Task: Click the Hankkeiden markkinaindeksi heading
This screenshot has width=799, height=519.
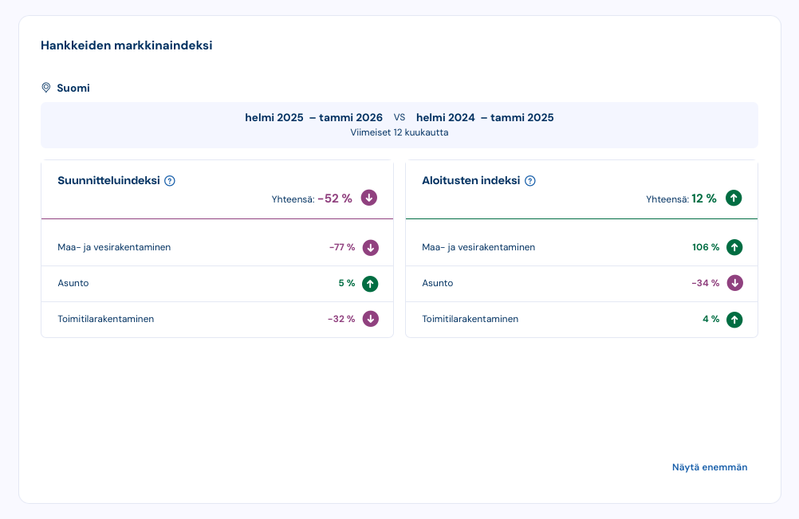Action: tap(126, 45)
